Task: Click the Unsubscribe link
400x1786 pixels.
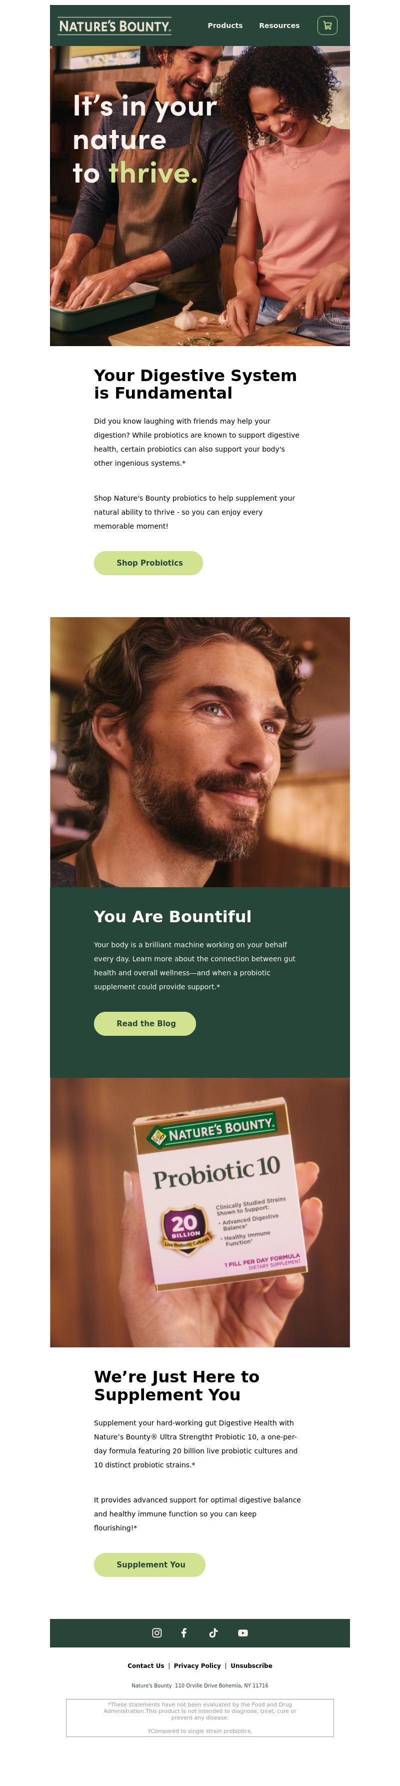Action: [251, 1665]
